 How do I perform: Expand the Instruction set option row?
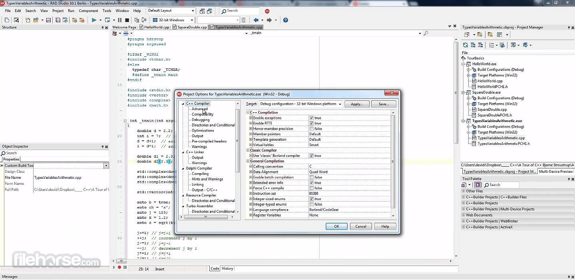tap(251, 194)
